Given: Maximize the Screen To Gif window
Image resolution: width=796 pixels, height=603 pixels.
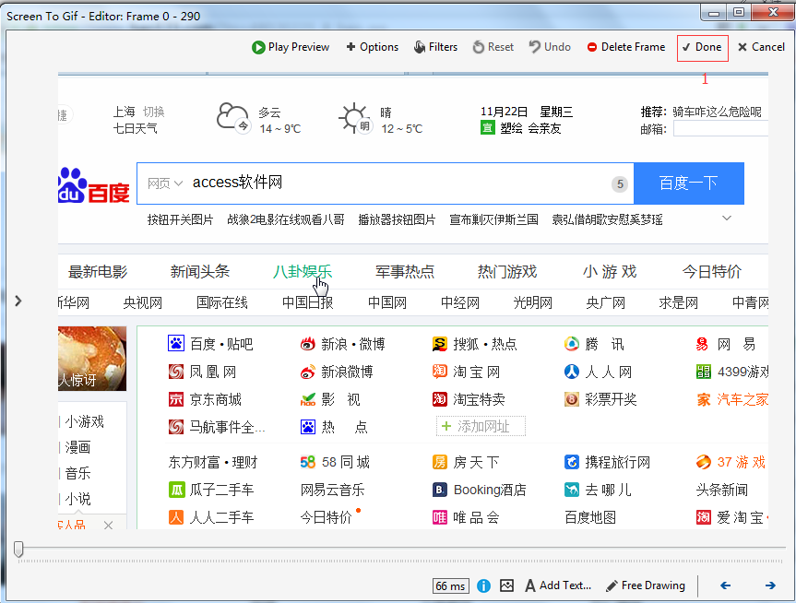Looking at the screenshot, I should [x=739, y=13].
